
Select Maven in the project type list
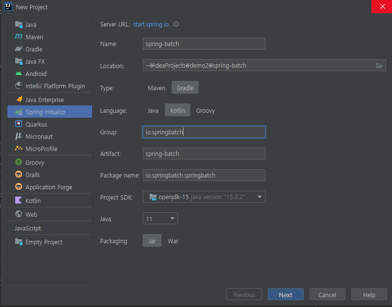tap(50, 37)
